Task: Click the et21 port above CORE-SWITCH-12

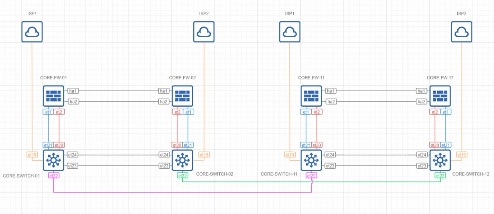Action: click(x=446, y=145)
